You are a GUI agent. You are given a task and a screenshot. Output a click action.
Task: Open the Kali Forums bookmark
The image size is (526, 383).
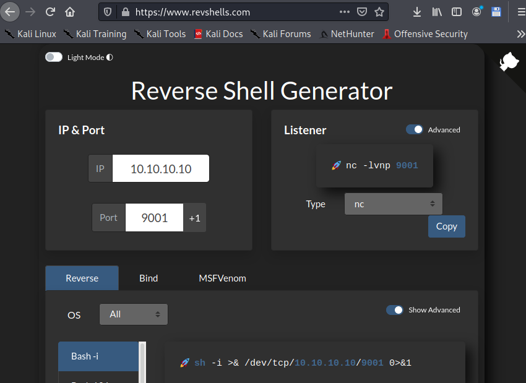[x=281, y=34]
